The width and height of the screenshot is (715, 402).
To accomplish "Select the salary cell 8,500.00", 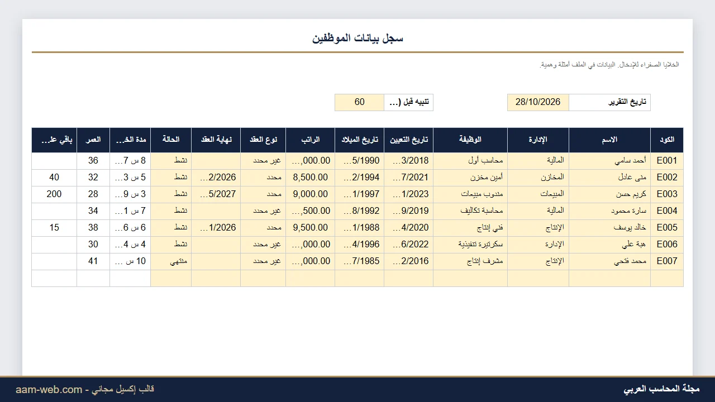I will pos(310,178).
